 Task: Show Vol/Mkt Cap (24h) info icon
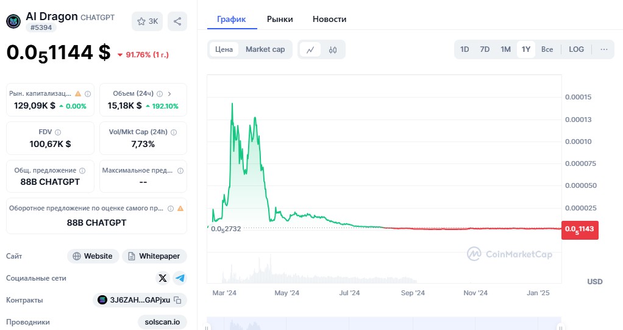click(174, 132)
